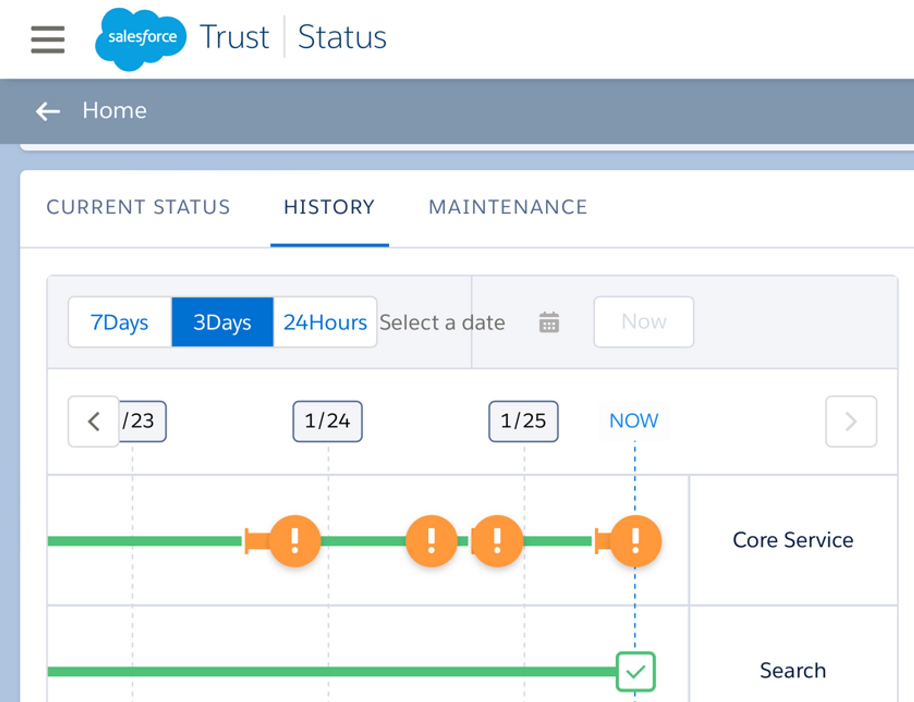914x702 pixels.
Task: Go to previous dates with left chevron
Action: [x=94, y=421]
